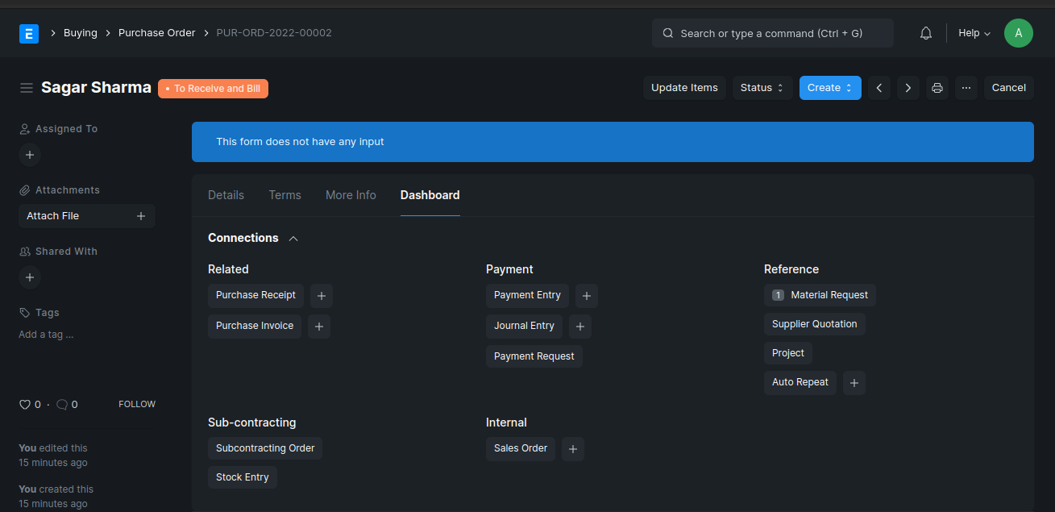Add an Auto Repeat using its plus icon
1055x512 pixels.
854,382
